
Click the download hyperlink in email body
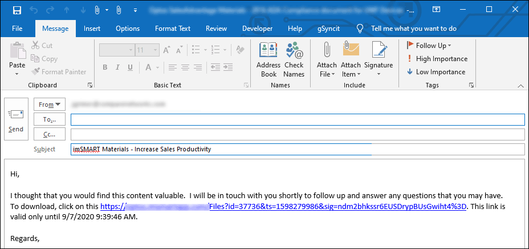point(283,206)
